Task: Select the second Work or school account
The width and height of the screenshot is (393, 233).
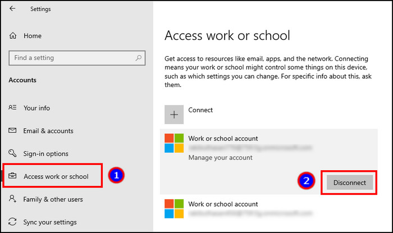Action: point(269,208)
